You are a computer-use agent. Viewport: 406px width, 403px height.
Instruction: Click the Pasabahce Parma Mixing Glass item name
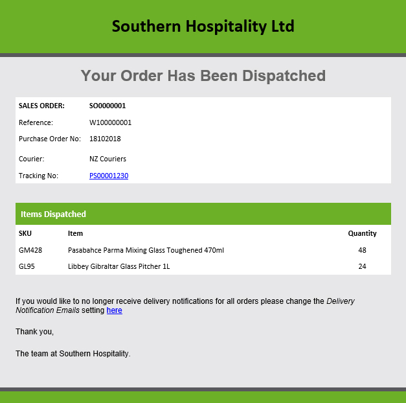146,250
